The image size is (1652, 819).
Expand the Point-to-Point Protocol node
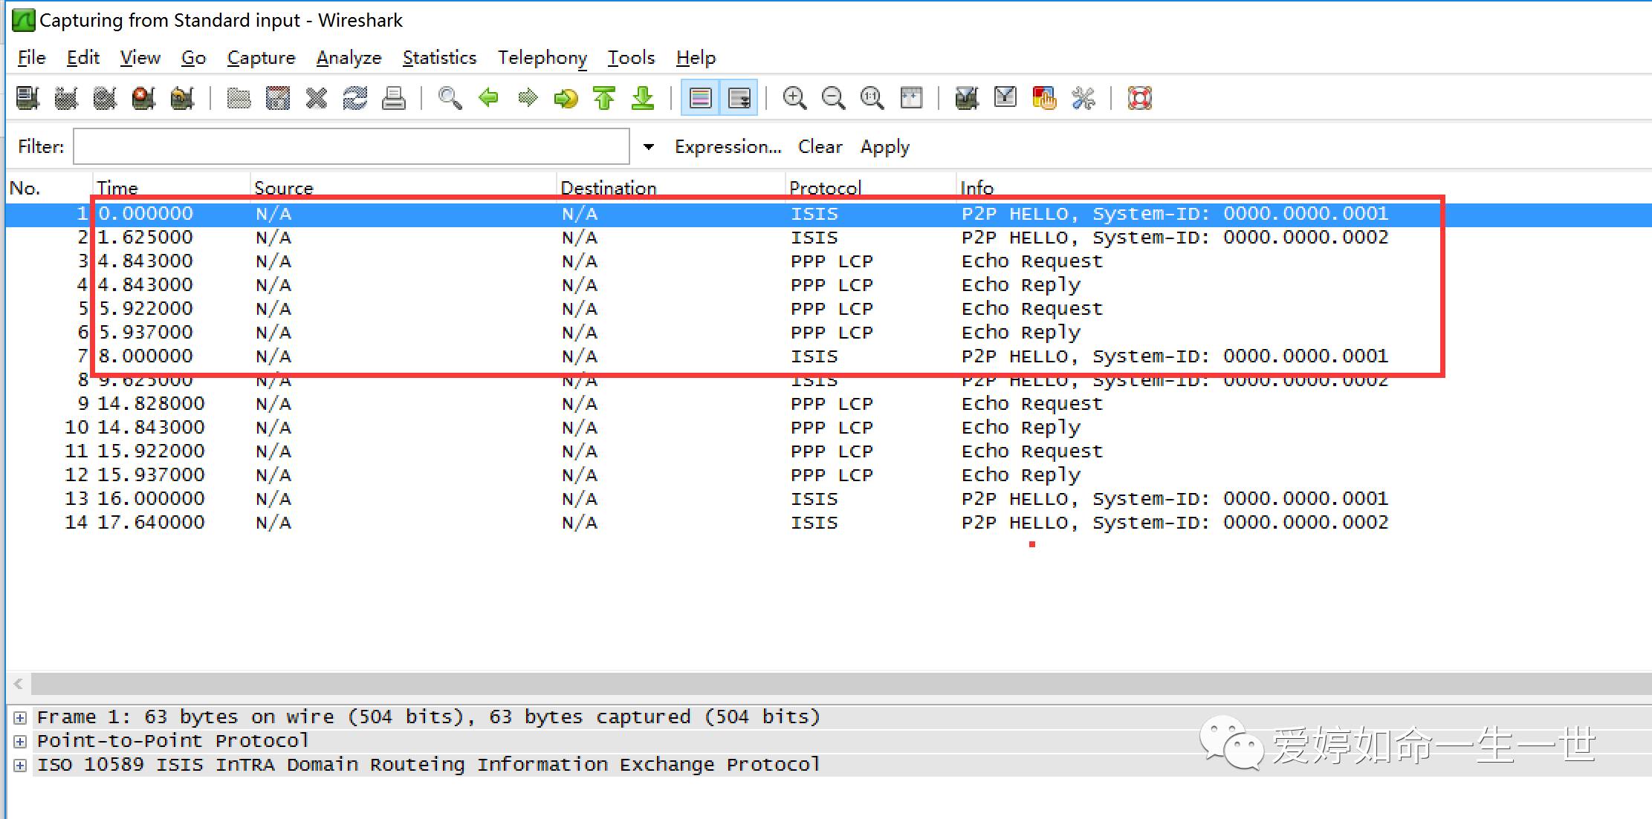point(20,742)
